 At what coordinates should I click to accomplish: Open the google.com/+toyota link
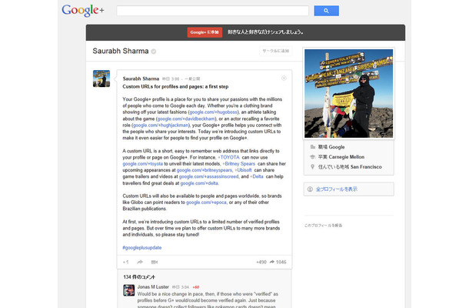click(143, 164)
